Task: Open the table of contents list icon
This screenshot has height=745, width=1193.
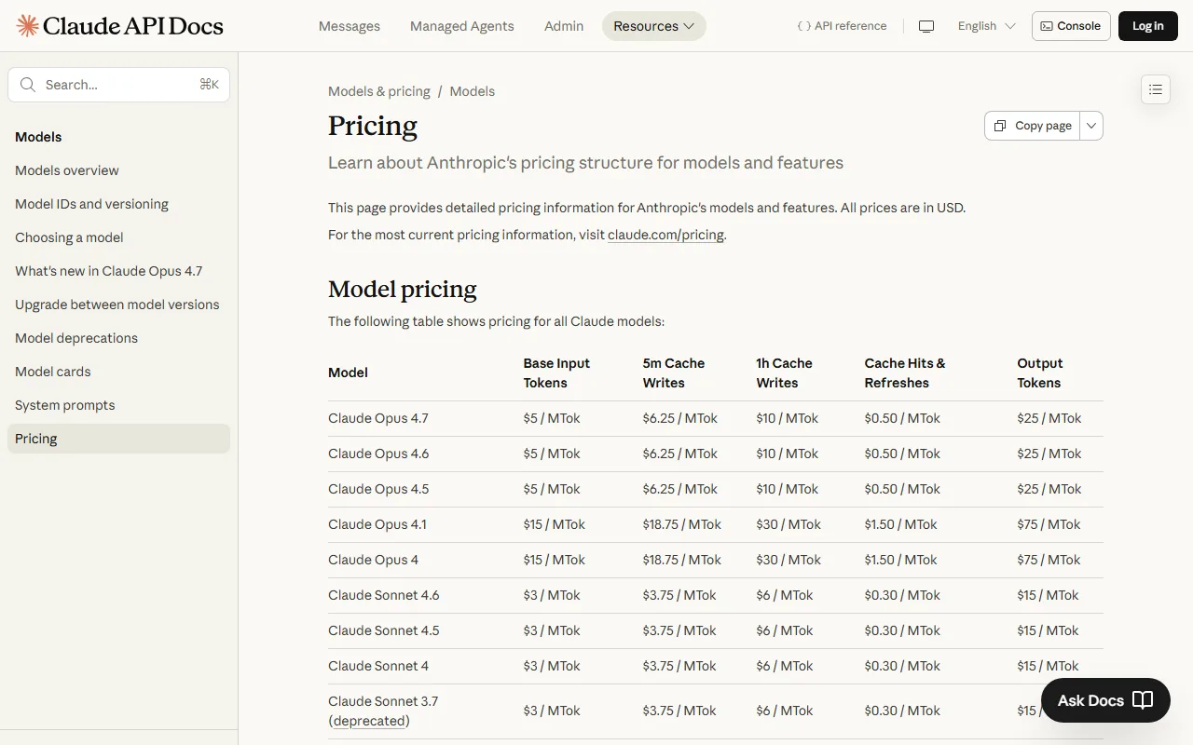Action: click(x=1156, y=89)
